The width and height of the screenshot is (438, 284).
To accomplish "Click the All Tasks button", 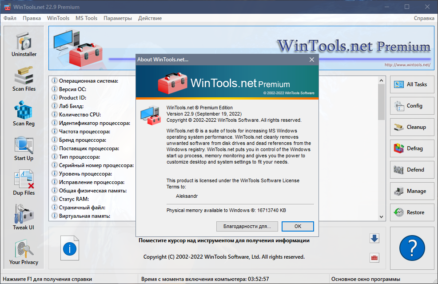I will tap(412, 84).
